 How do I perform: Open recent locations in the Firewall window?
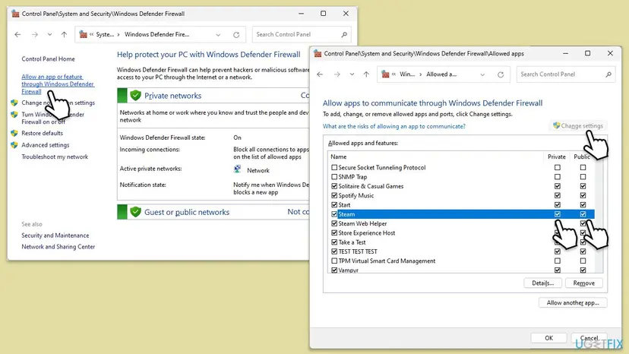pyautogui.click(x=49, y=34)
